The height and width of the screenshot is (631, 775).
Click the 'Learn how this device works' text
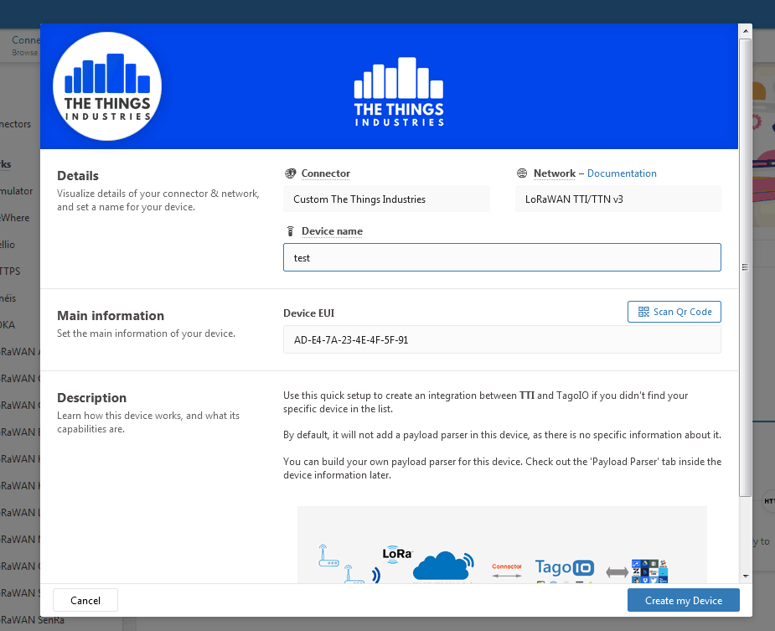click(148, 422)
